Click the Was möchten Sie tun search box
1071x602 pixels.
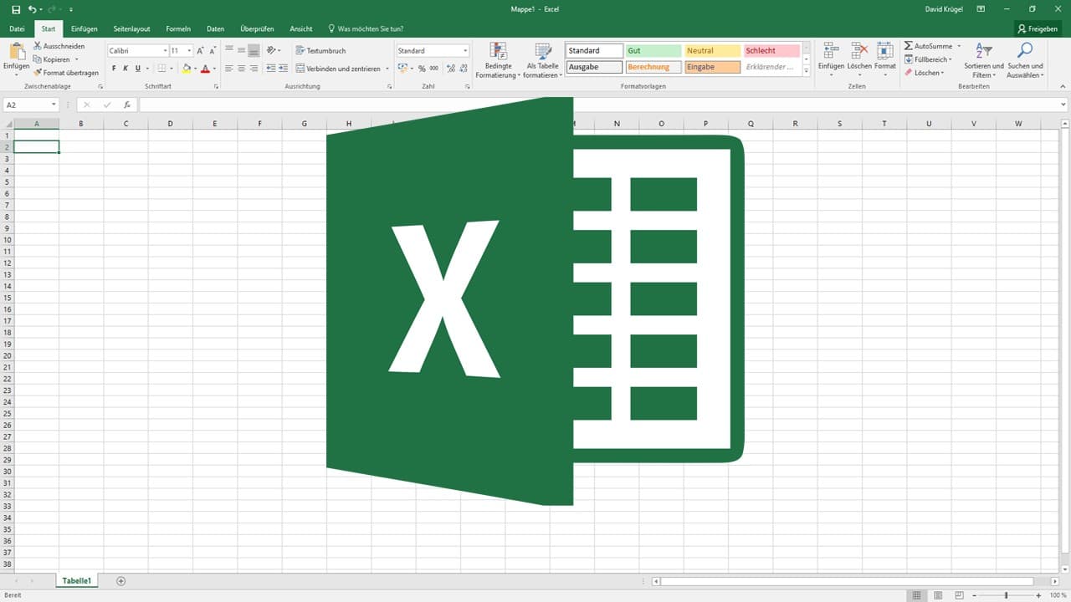tap(366, 28)
